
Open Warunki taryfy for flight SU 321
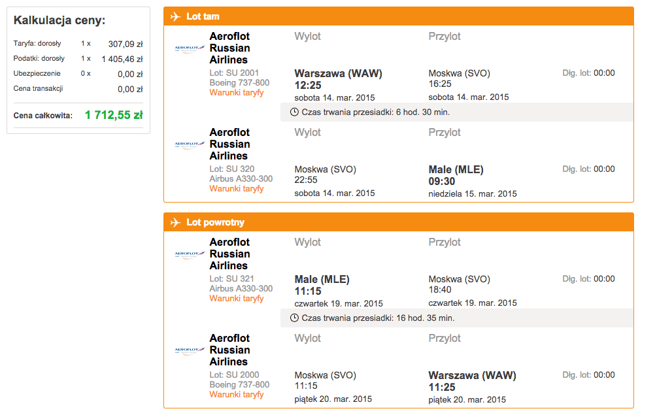(237, 299)
